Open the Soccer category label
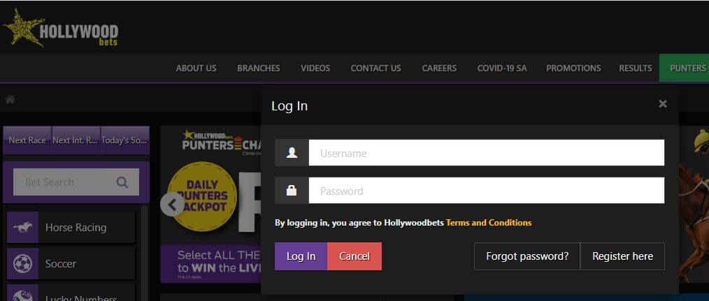Image resolution: width=709 pixels, height=301 pixels. point(61,263)
